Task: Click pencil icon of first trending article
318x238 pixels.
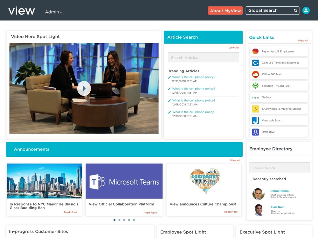Action: pyautogui.click(x=169, y=77)
